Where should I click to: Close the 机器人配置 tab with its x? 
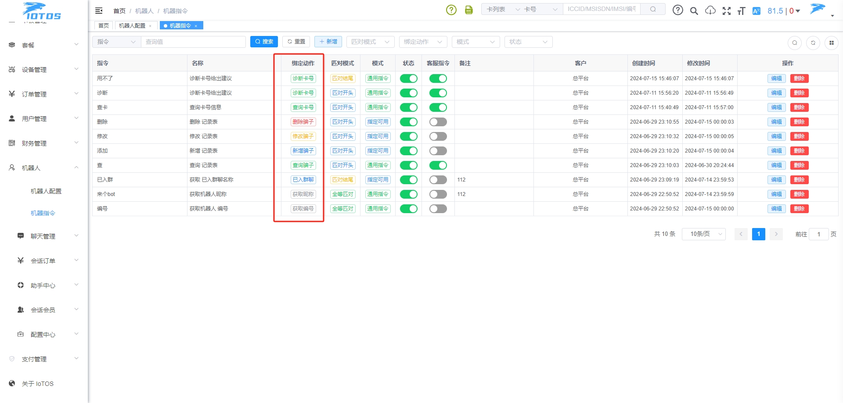150,26
